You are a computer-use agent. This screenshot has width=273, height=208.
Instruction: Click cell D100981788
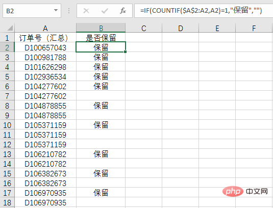(45, 57)
